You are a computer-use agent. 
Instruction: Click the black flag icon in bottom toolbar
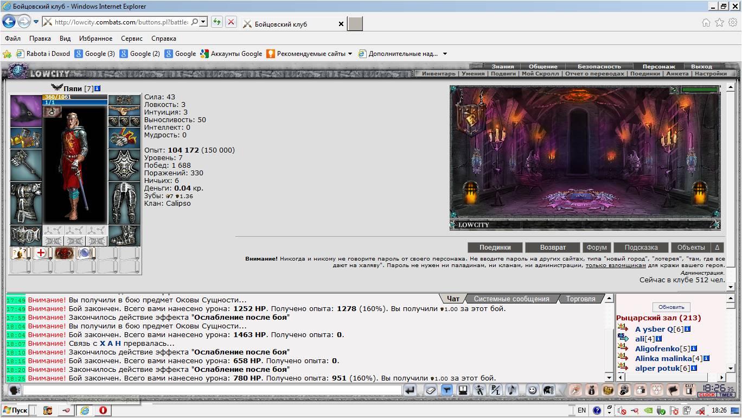point(673,390)
